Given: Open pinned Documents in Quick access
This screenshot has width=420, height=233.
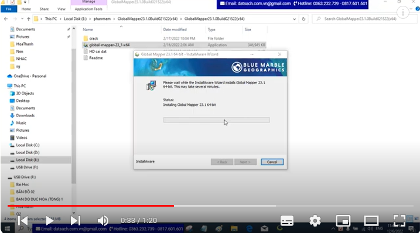Looking at the screenshot, I should (x=25, y=29).
